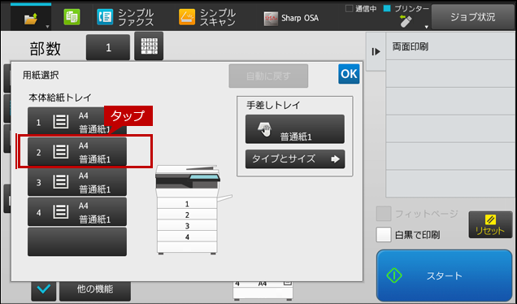
Task: Open the numeric keypad icon
Action: tap(149, 46)
